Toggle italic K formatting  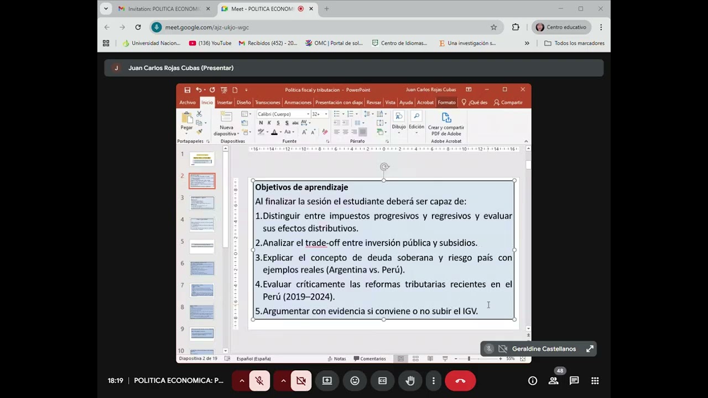[x=269, y=123]
